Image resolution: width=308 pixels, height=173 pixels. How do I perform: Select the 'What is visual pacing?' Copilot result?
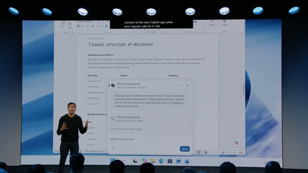click(150, 86)
